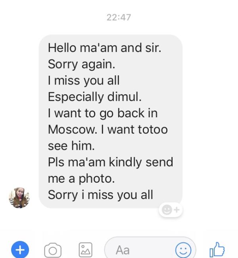The height and width of the screenshot is (258, 238).
Task: Tap the 'Pls ma'am kindly send' line
Action: pos(111,162)
